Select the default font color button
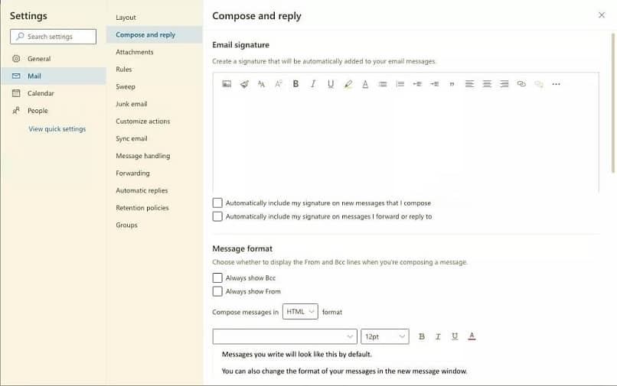617x386 pixels. click(472, 336)
